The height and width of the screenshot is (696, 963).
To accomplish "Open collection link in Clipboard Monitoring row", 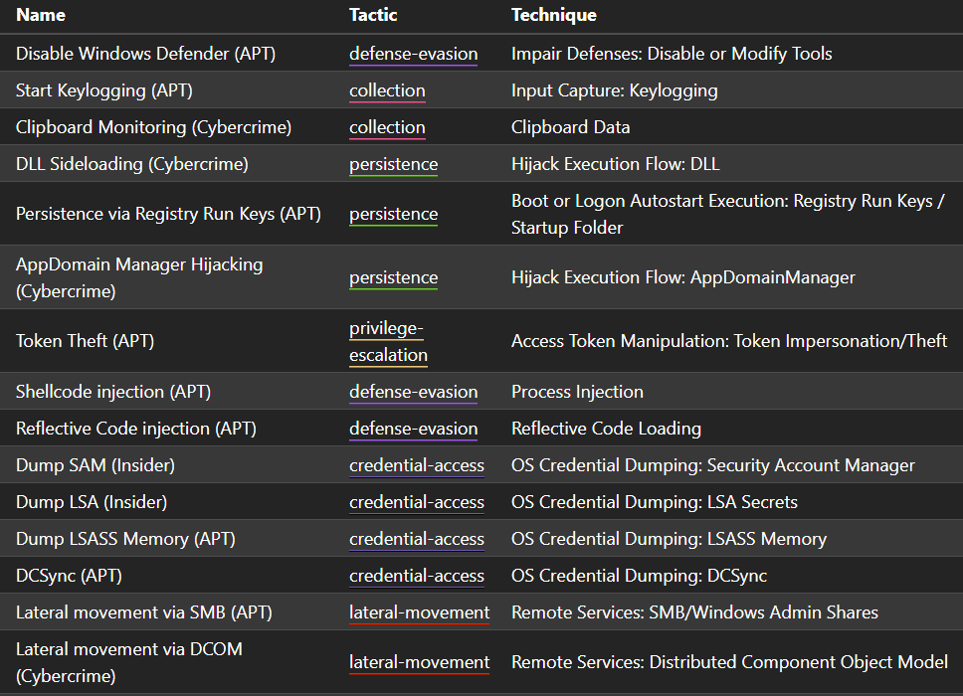I will [387, 127].
